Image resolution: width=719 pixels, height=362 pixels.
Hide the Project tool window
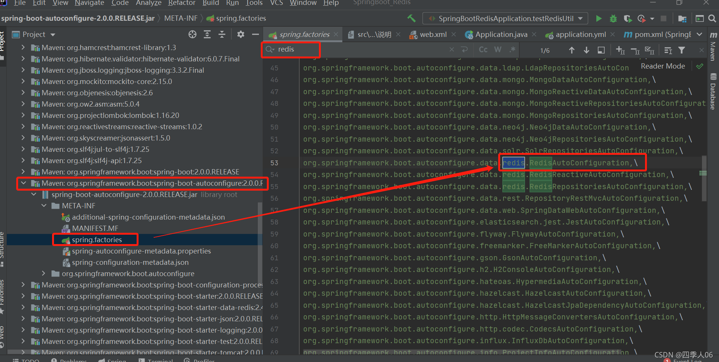(x=256, y=34)
